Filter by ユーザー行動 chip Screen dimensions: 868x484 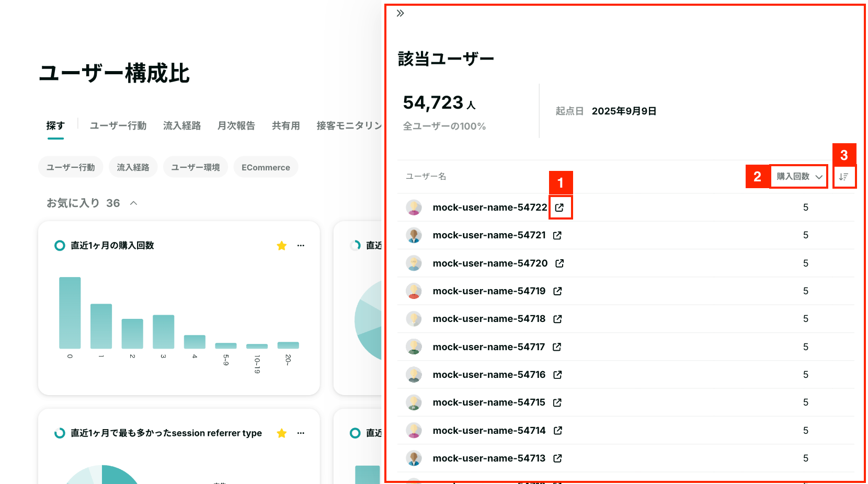[x=71, y=167]
